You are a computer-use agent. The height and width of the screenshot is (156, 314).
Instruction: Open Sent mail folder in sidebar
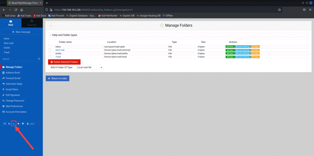[8, 43]
